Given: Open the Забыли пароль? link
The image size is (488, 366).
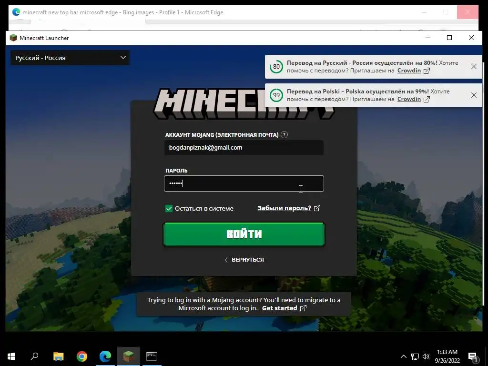Looking at the screenshot, I should click(x=284, y=208).
